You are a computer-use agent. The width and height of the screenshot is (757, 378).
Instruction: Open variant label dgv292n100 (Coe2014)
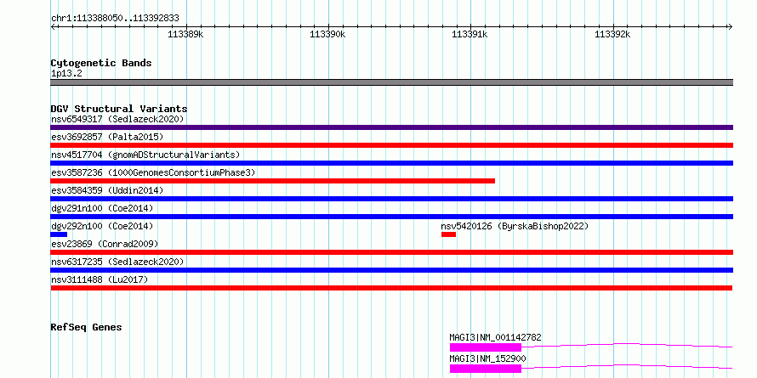pos(102,226)
